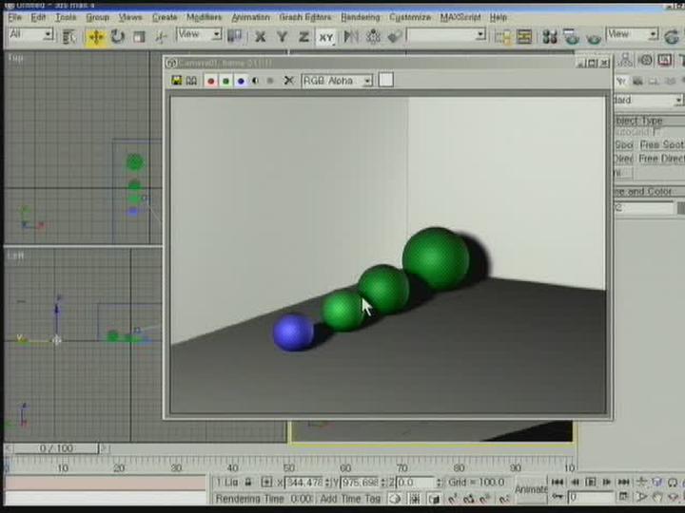Restrict transform to the Y axis

[283, 37]
